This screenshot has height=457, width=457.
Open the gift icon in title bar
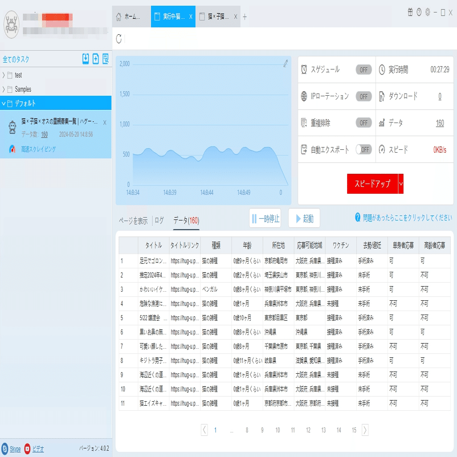pyautogui.click(x=410, y=12)
